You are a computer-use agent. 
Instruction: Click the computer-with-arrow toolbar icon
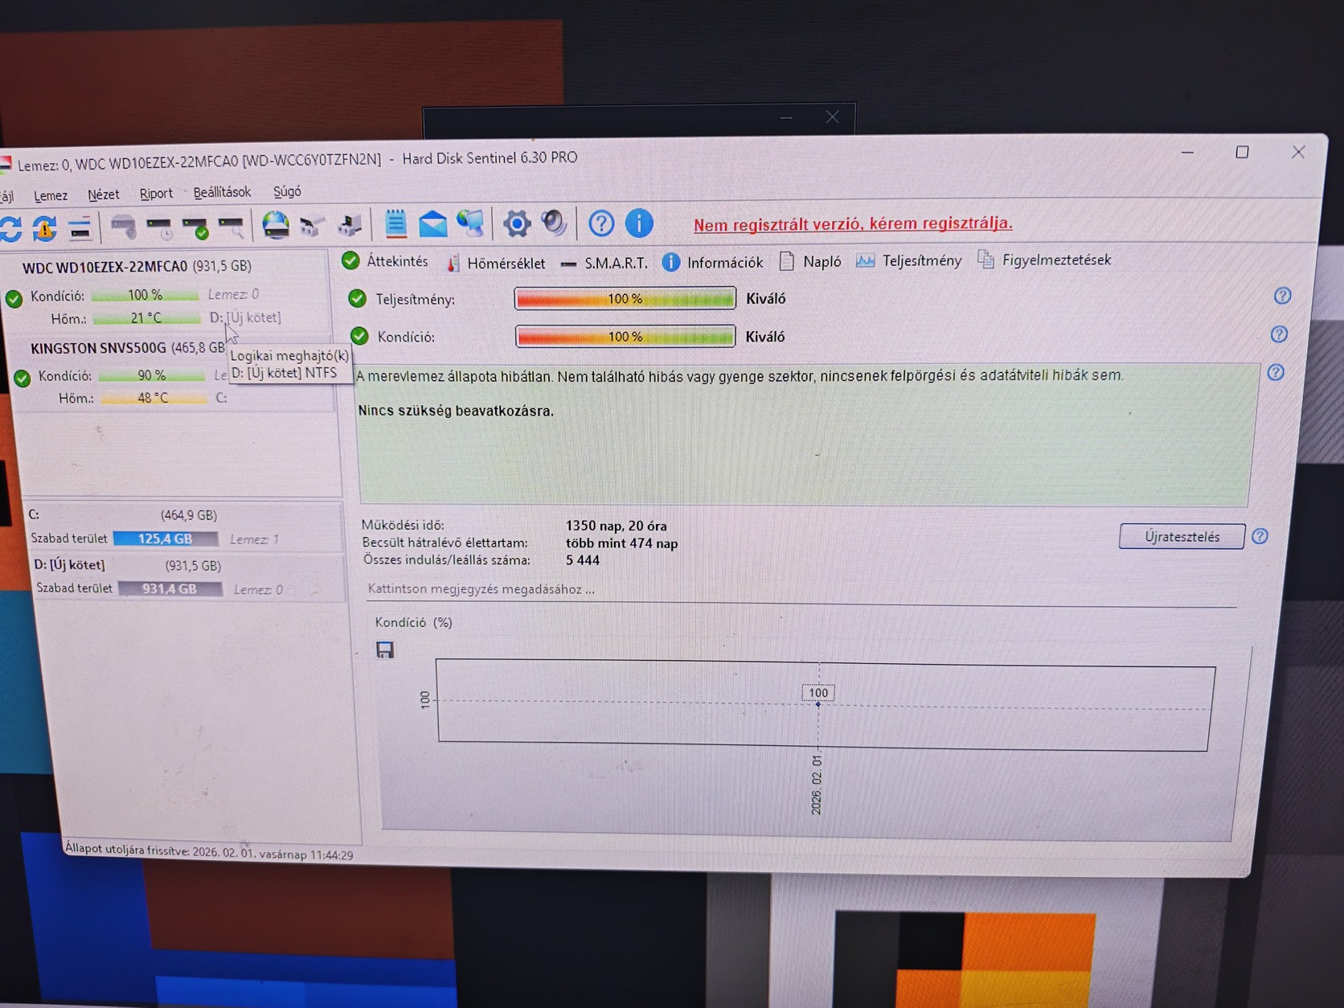click(x=350, y=225)
